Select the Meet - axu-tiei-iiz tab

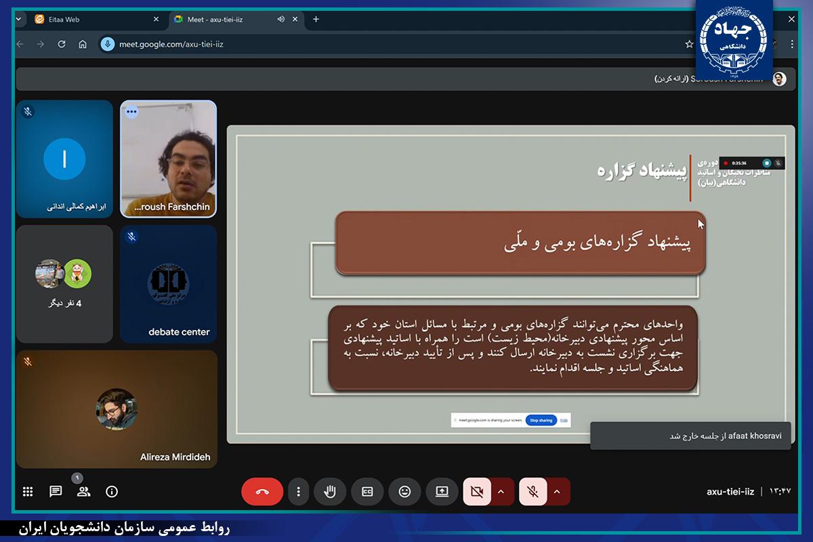point(224,20)
